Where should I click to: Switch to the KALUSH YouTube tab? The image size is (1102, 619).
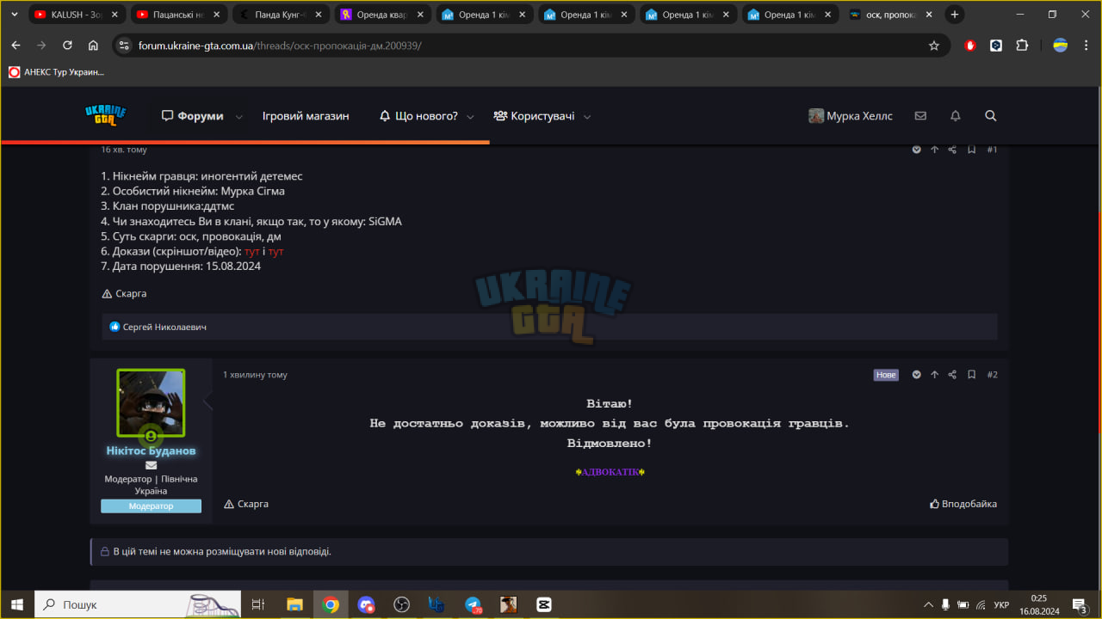click(77, 15)
